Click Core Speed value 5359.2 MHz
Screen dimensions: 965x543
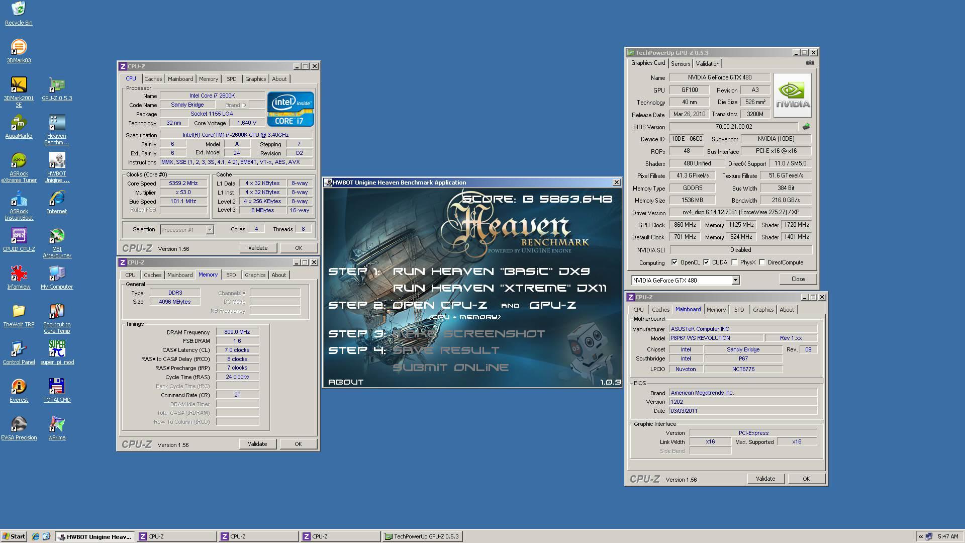click(183, 183)
